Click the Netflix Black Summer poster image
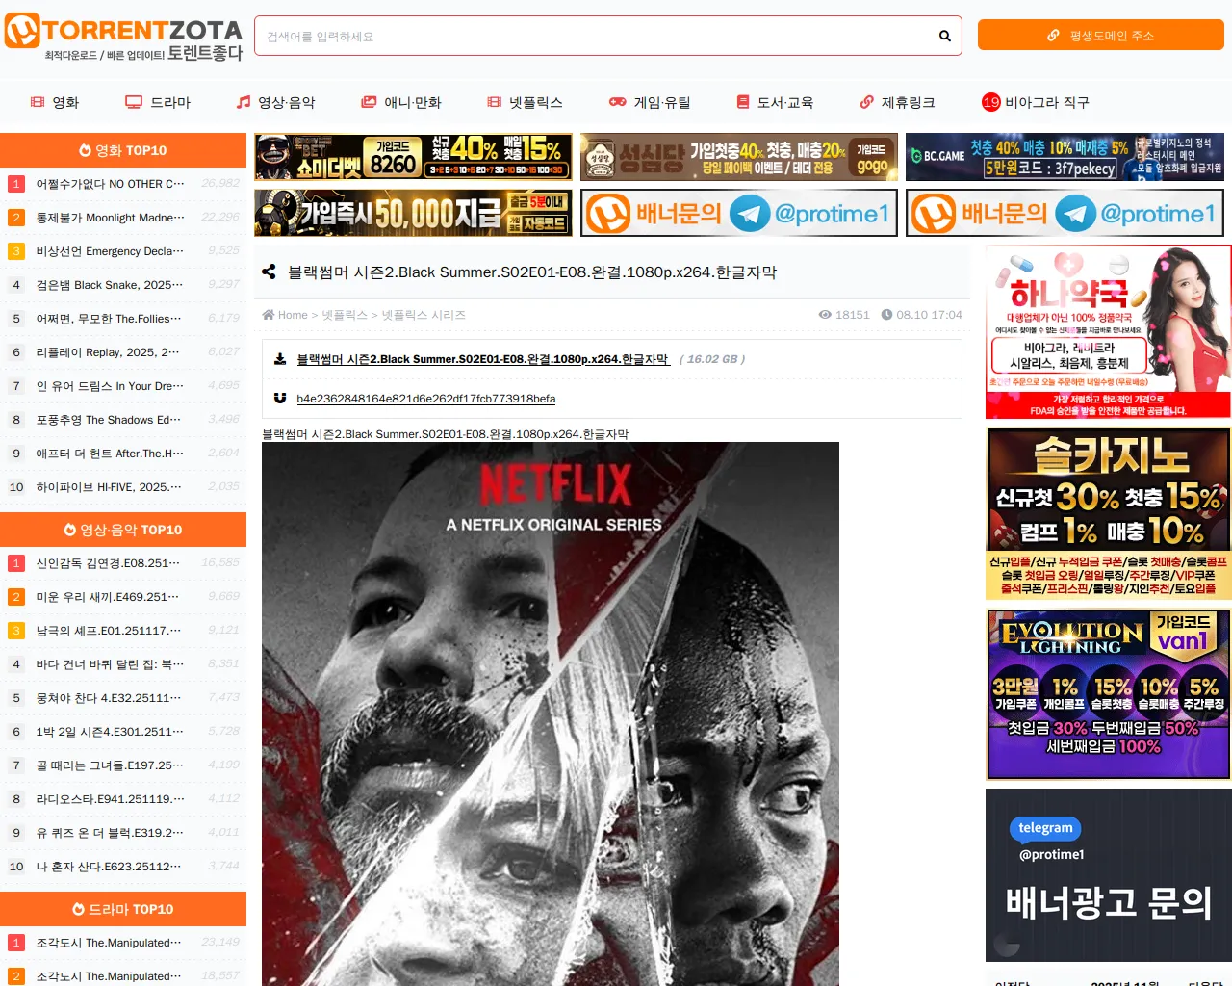Viewport: 1232px width, 986px height. tap(550, 713)
